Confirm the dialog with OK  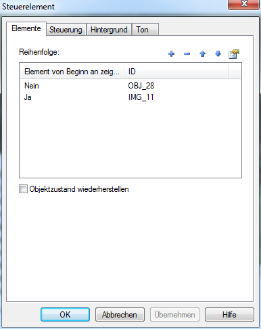tap(65, 315)
